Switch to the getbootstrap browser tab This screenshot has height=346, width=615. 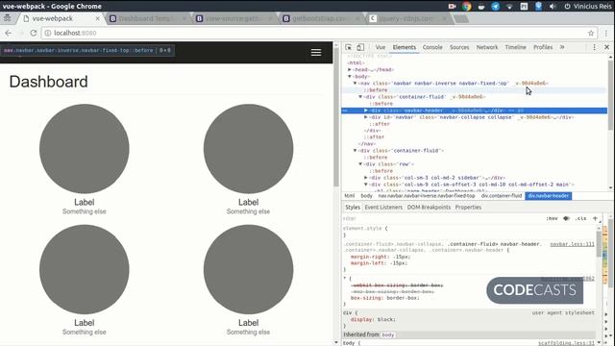pos(321,18)
